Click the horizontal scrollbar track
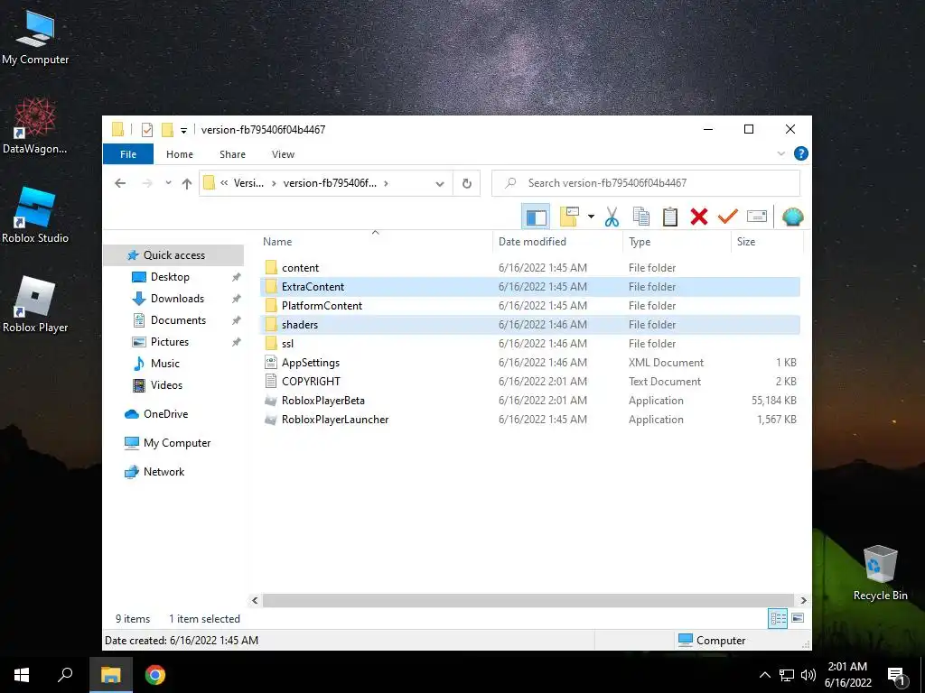 529,600
